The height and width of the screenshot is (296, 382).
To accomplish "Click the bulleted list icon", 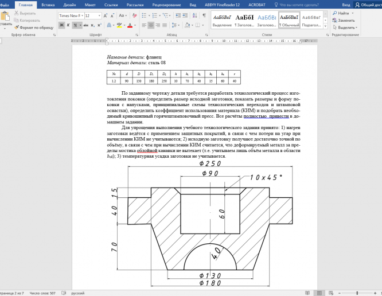I will point(143,15).
